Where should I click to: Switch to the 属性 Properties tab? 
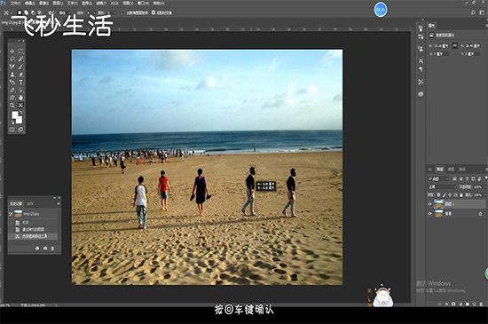tap(432, 26)
